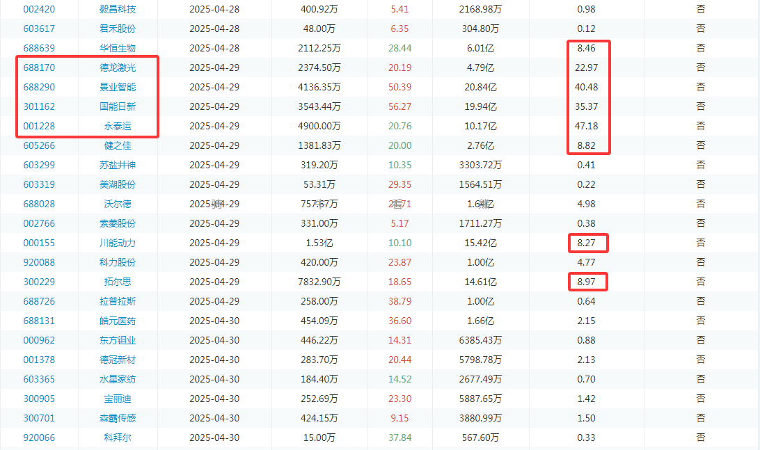Open 科力股份 stock name link

coord(118,262)
